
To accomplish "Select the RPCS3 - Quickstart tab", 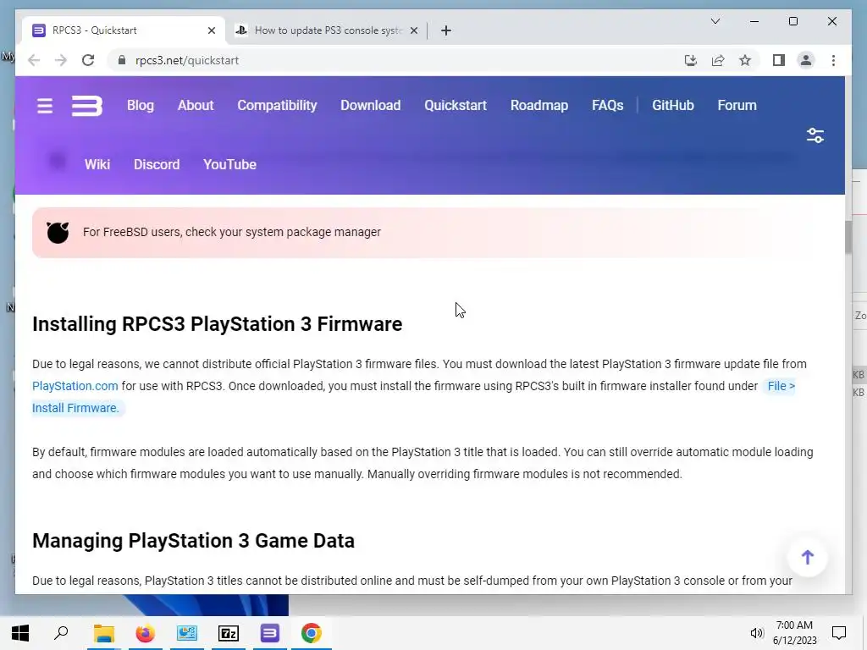I will coord(124,30).
